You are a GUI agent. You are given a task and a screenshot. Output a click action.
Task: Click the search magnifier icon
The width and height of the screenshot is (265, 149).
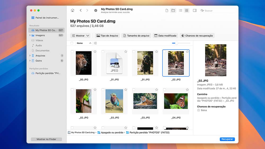click(202, 11)
